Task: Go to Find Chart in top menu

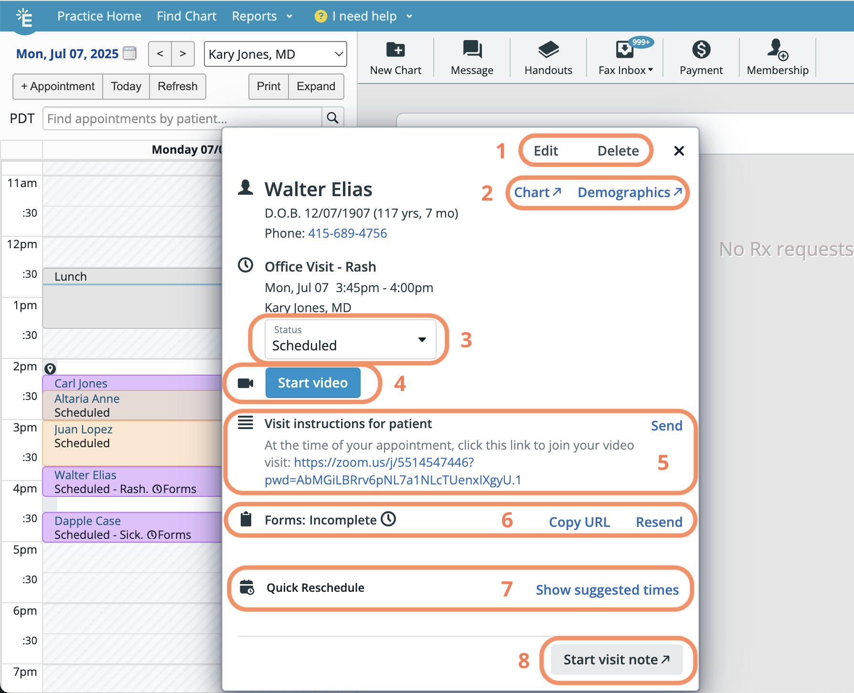Action: pos(186,16)
